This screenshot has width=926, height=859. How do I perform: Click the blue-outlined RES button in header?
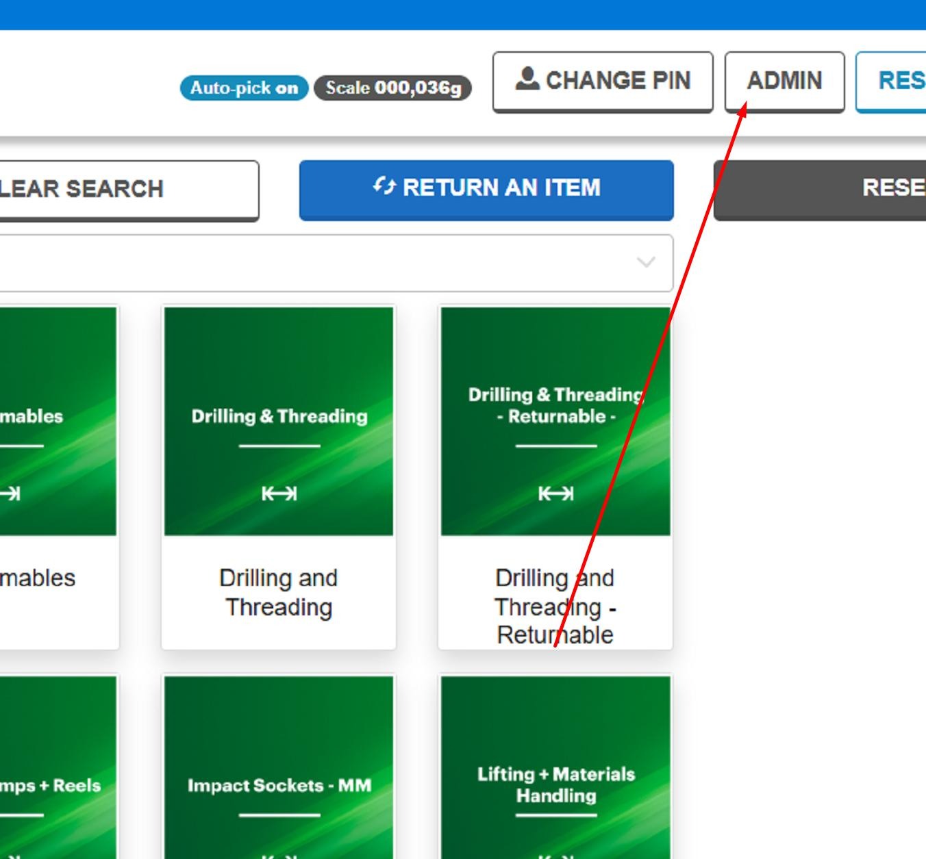coord(894,81)
